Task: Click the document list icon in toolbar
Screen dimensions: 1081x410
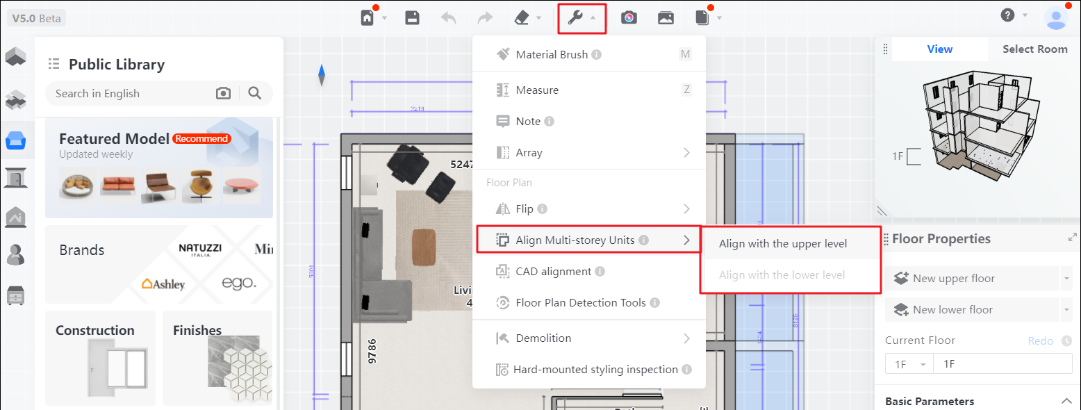Action: coord(702,18)
